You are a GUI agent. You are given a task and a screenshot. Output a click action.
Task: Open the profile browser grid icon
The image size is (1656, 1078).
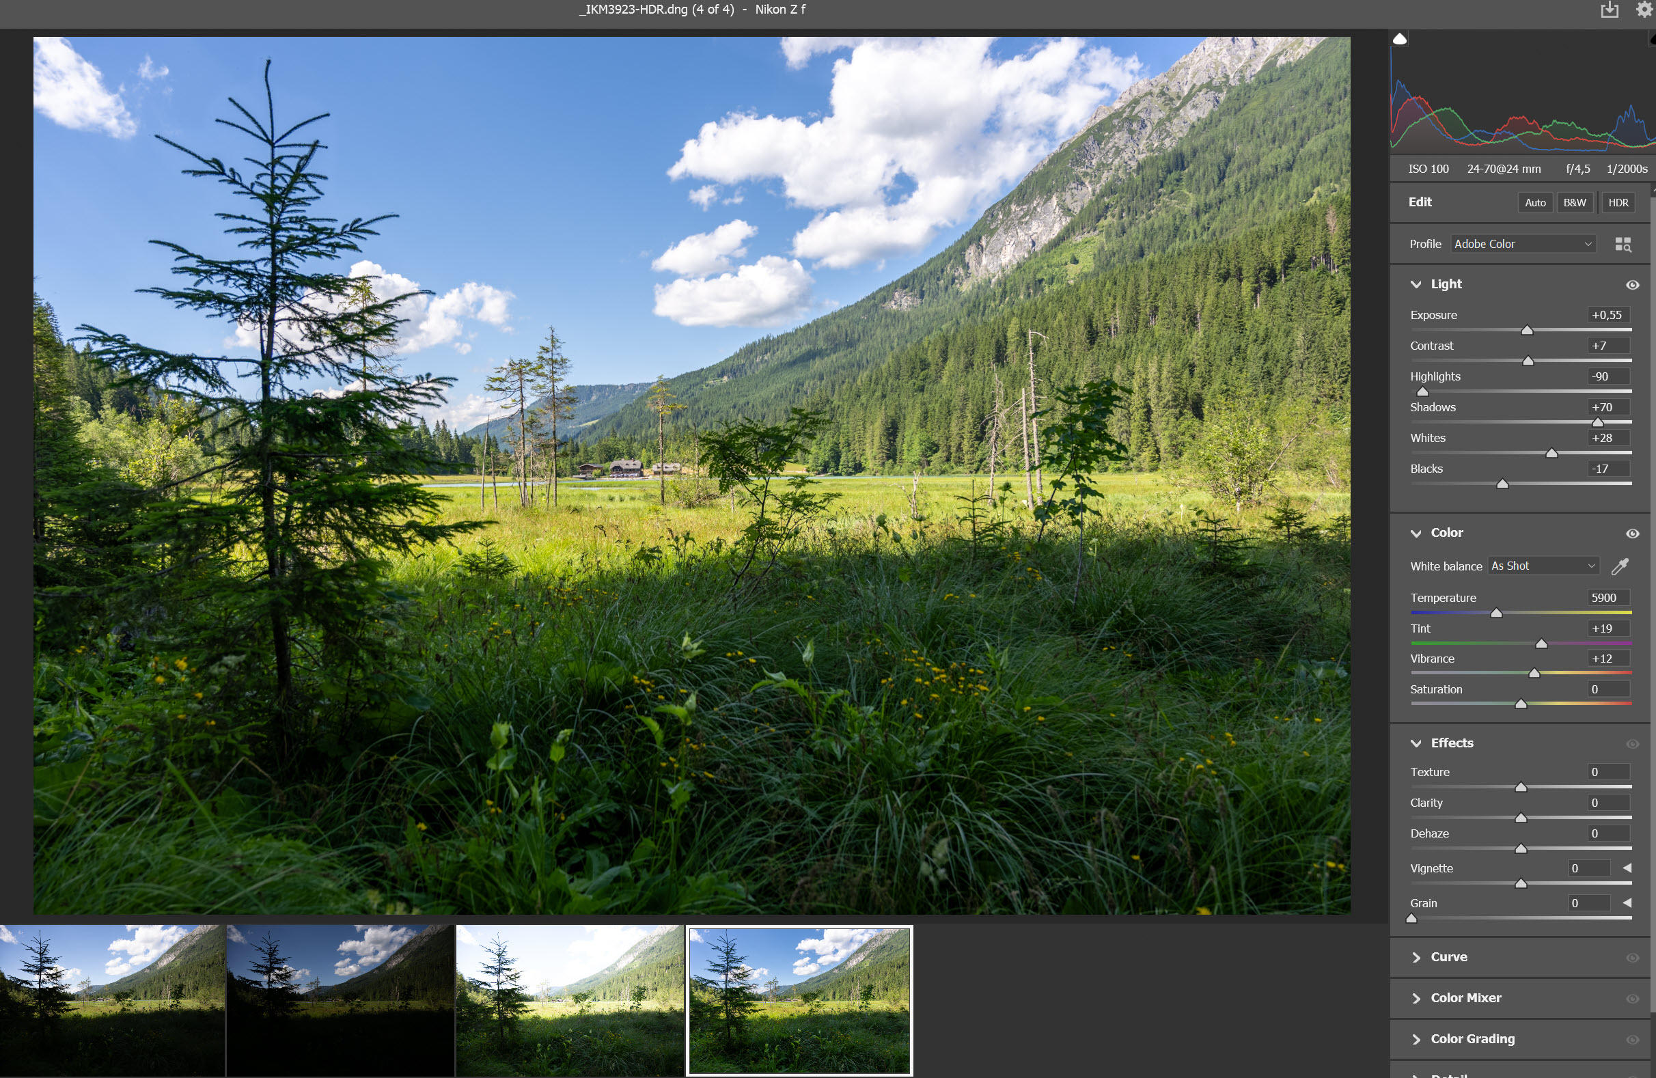click(x=1623, y=245)
